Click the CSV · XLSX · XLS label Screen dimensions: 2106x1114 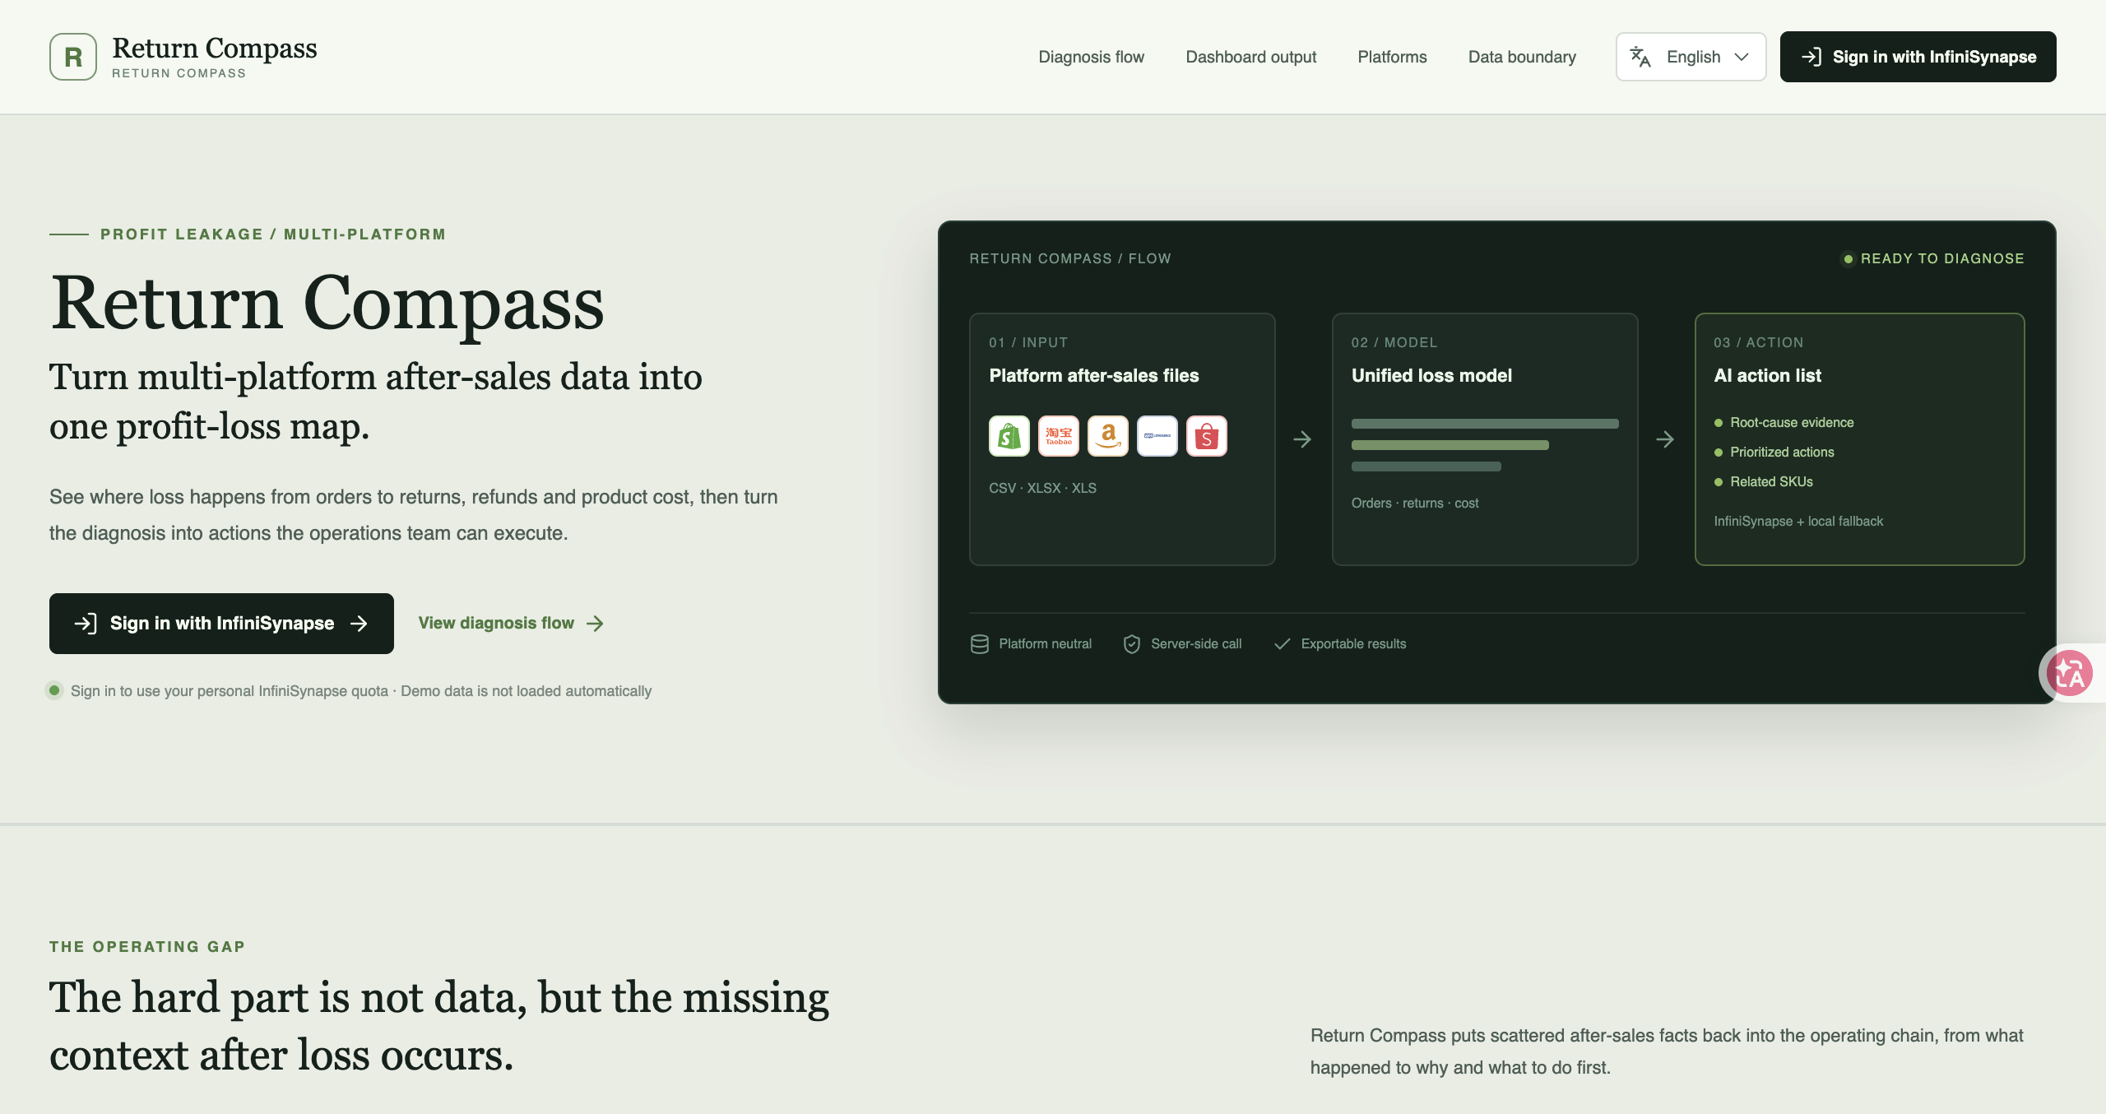coord(1042,489)
